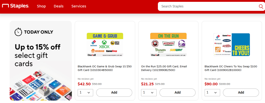Click the Staples logo

[x=15, y=6]
